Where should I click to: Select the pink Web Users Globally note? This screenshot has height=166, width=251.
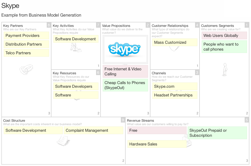224,36
